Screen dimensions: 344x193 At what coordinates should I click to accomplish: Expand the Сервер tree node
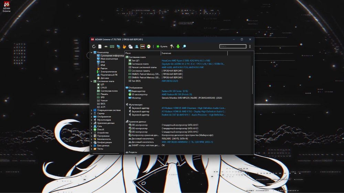[92, 113]
